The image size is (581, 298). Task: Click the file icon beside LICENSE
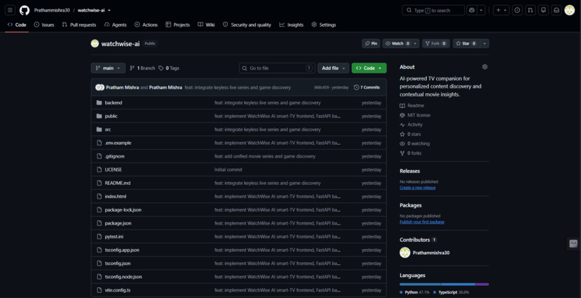click(x=99, y=170)
